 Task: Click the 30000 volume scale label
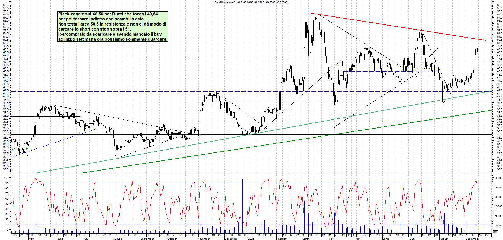(x=498, y=178)
